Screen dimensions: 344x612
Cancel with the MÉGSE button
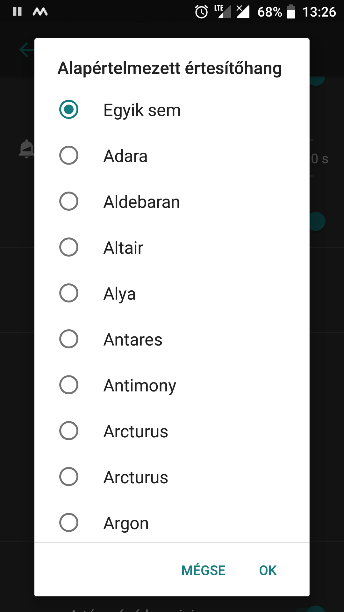coord(203,570)
